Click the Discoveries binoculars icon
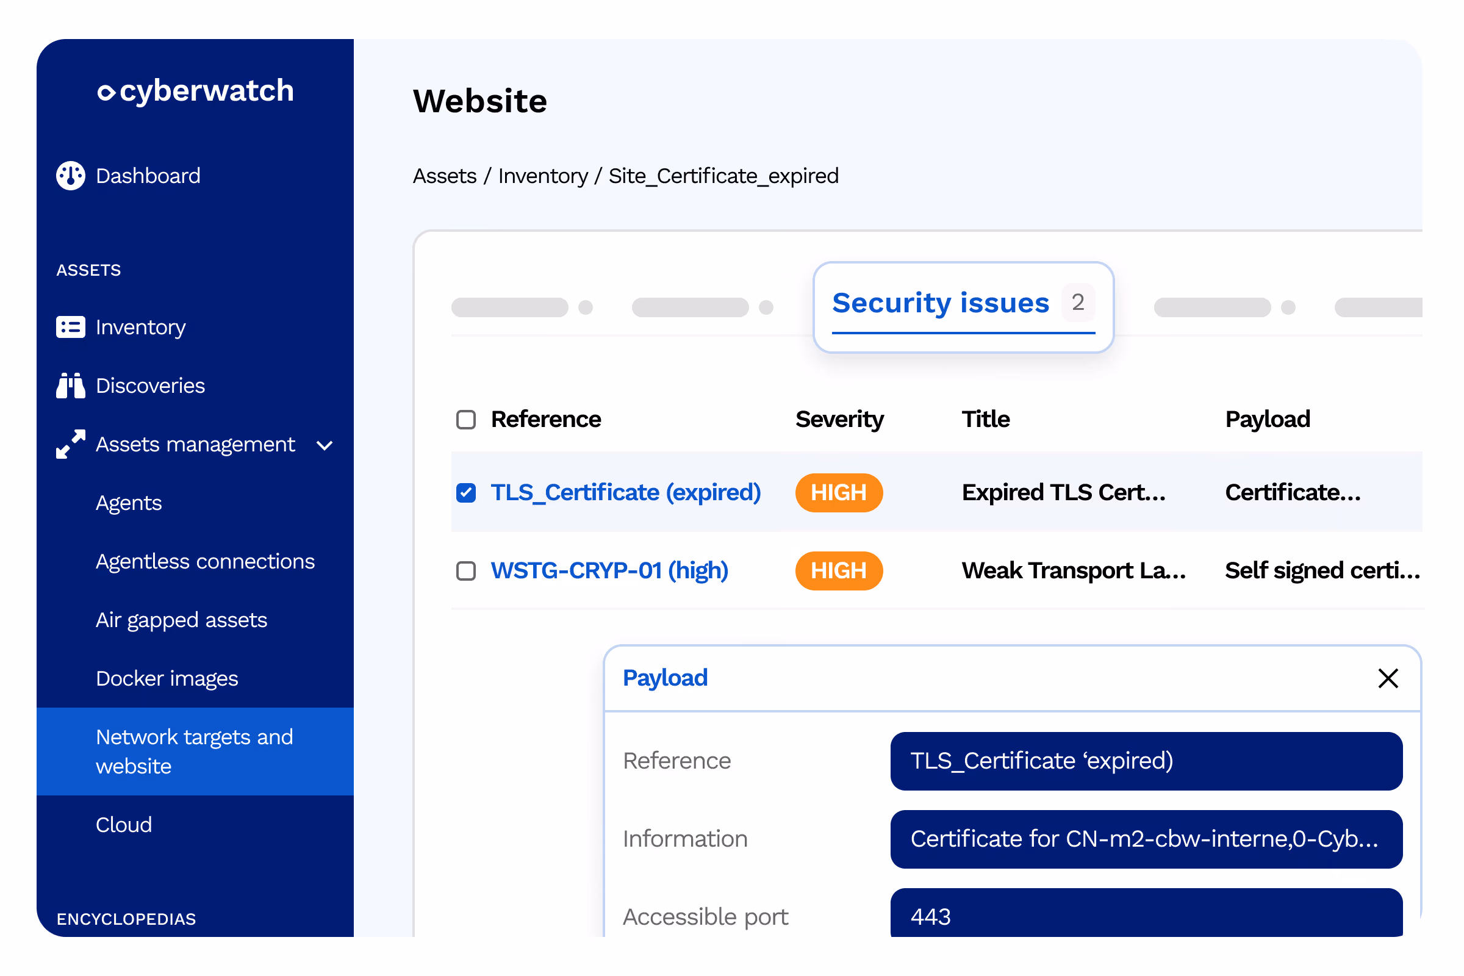1464x976 pixels. pos(70,386)
